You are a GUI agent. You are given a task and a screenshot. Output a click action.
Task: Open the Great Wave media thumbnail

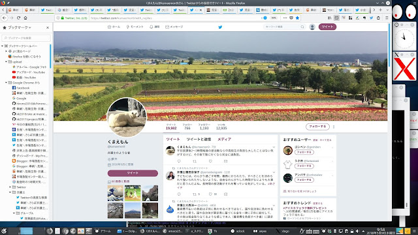pyautogui.click(x=116, y=193)
